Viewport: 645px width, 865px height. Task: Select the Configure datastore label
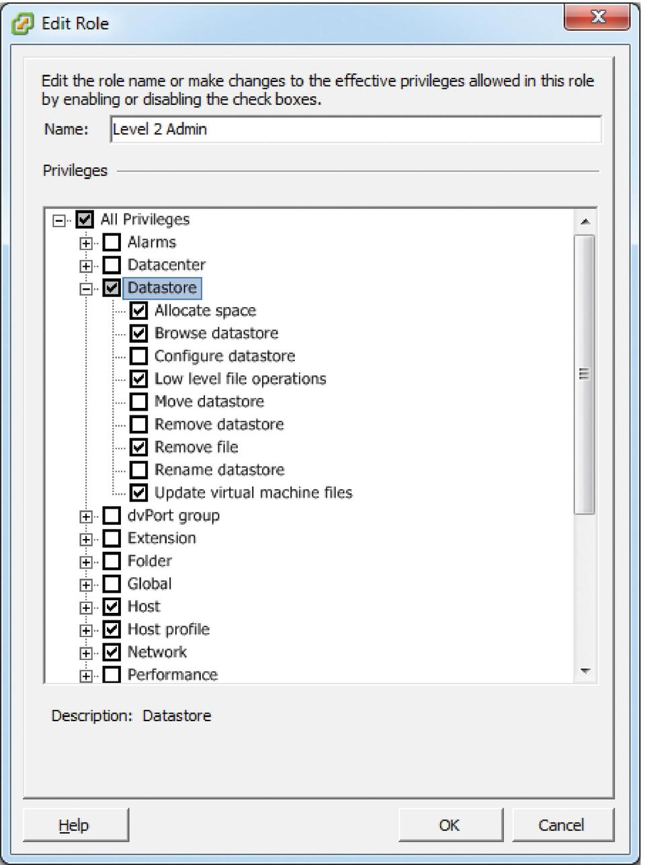click(x=224, y=356)
